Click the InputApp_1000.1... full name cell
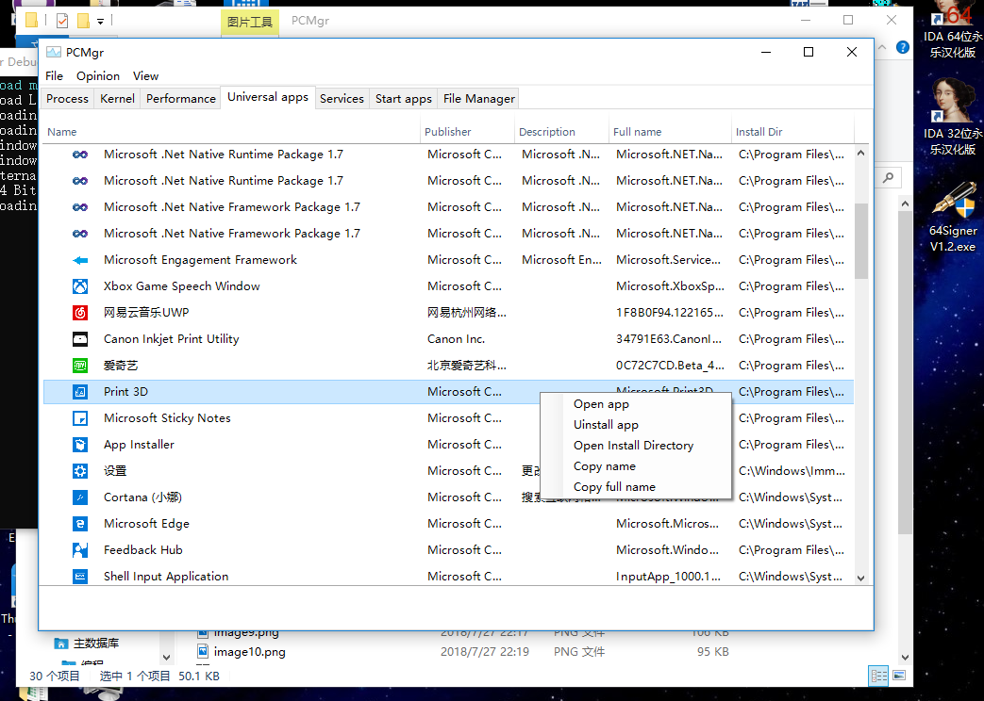This screenshot has height=701, width=984. (668, 577)
